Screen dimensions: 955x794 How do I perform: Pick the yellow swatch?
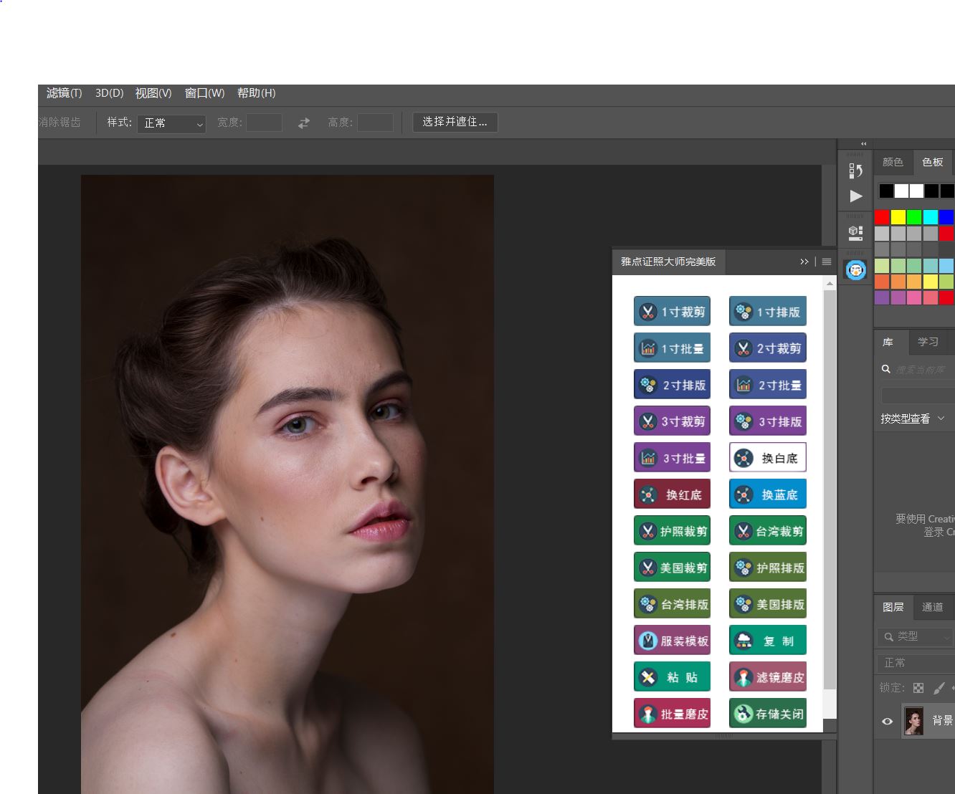coord(898,217)
